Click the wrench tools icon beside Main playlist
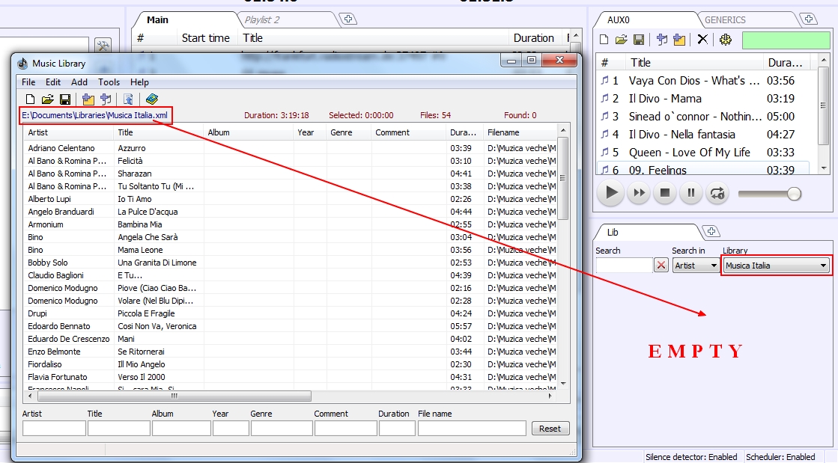Viewport: 838px width, 463px height. click(103, 46)
